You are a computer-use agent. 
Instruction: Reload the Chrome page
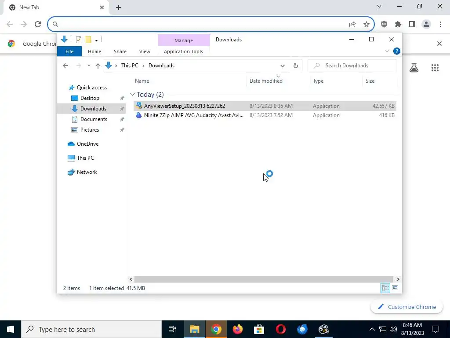click(x=38, y=24)
